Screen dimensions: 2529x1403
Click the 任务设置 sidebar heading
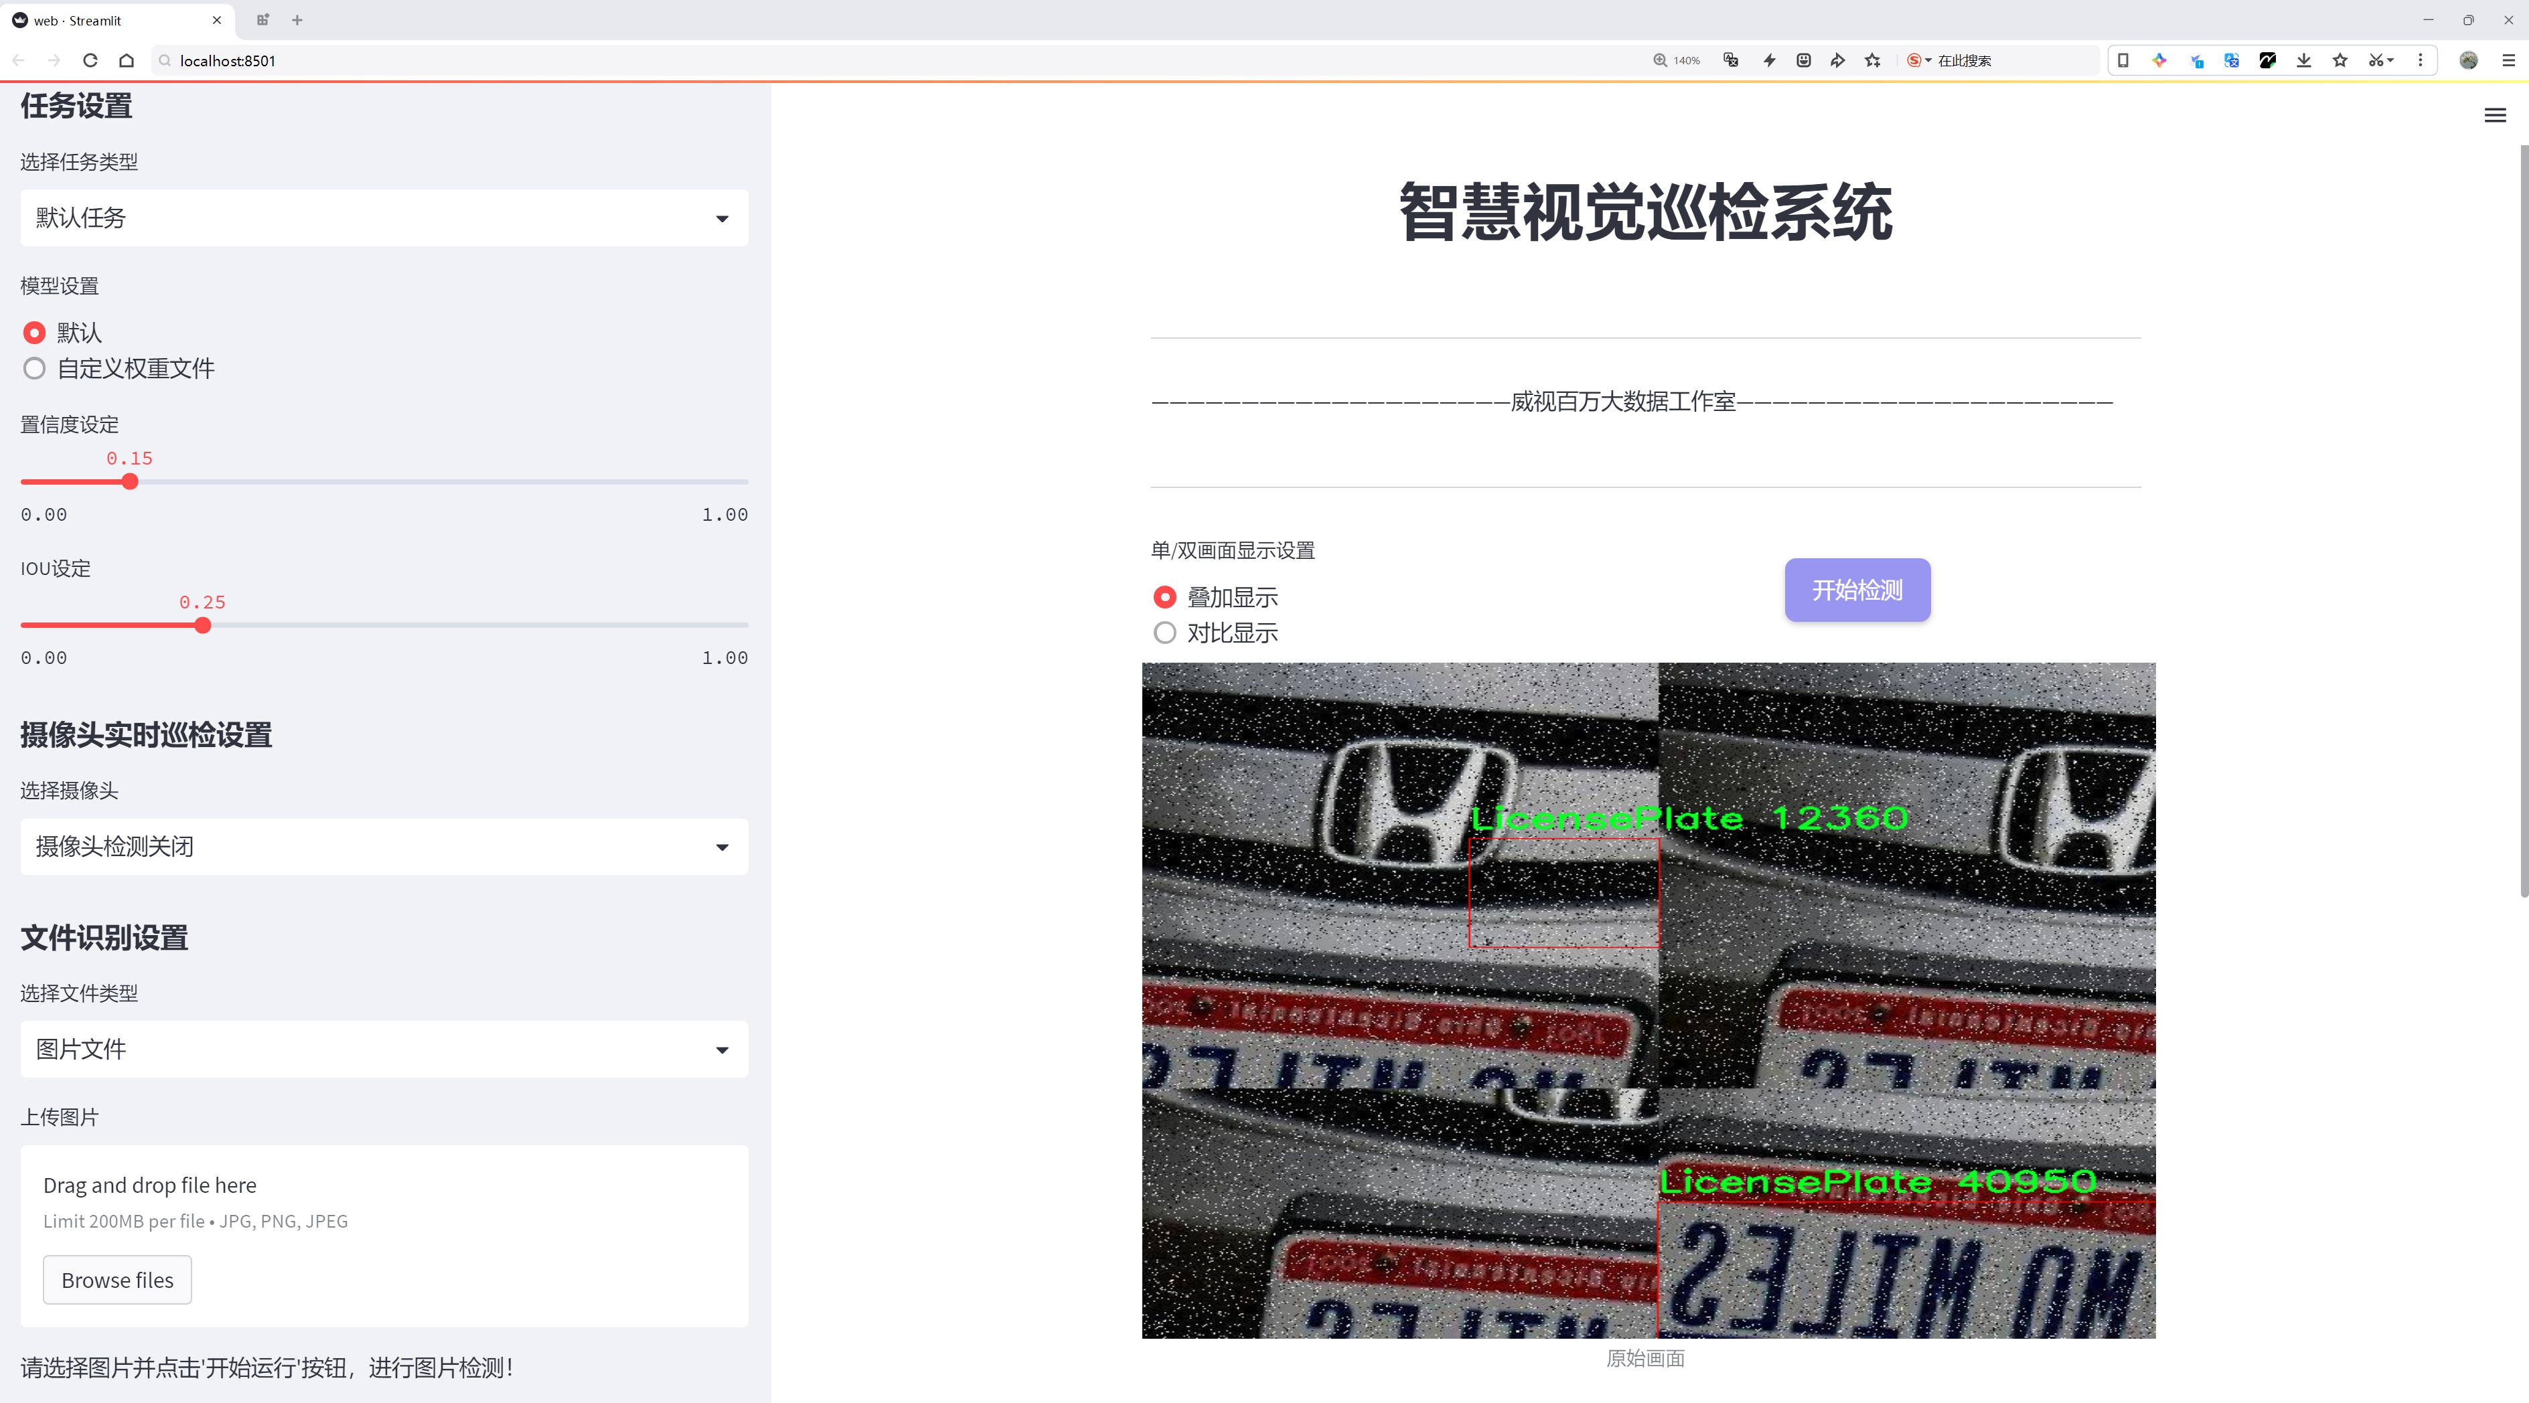click(76, 106)
